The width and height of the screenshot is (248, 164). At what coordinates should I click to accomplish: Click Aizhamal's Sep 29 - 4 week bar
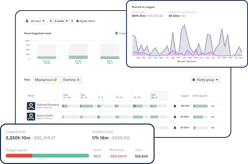tap(88, 106)
